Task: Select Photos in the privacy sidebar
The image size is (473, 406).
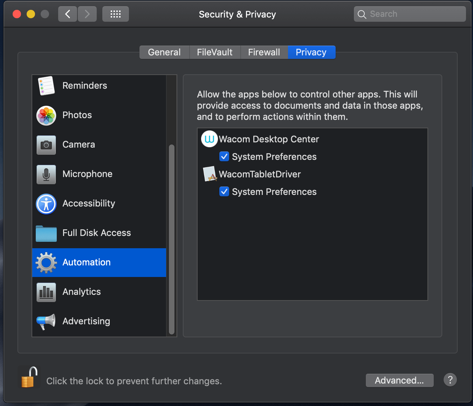Action: tap(77, 115)
